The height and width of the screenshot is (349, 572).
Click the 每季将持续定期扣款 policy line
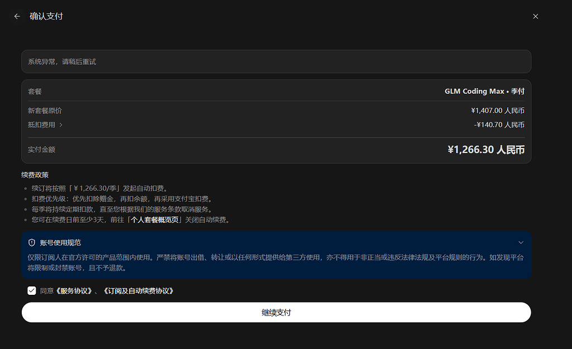(x=122, y=209)
